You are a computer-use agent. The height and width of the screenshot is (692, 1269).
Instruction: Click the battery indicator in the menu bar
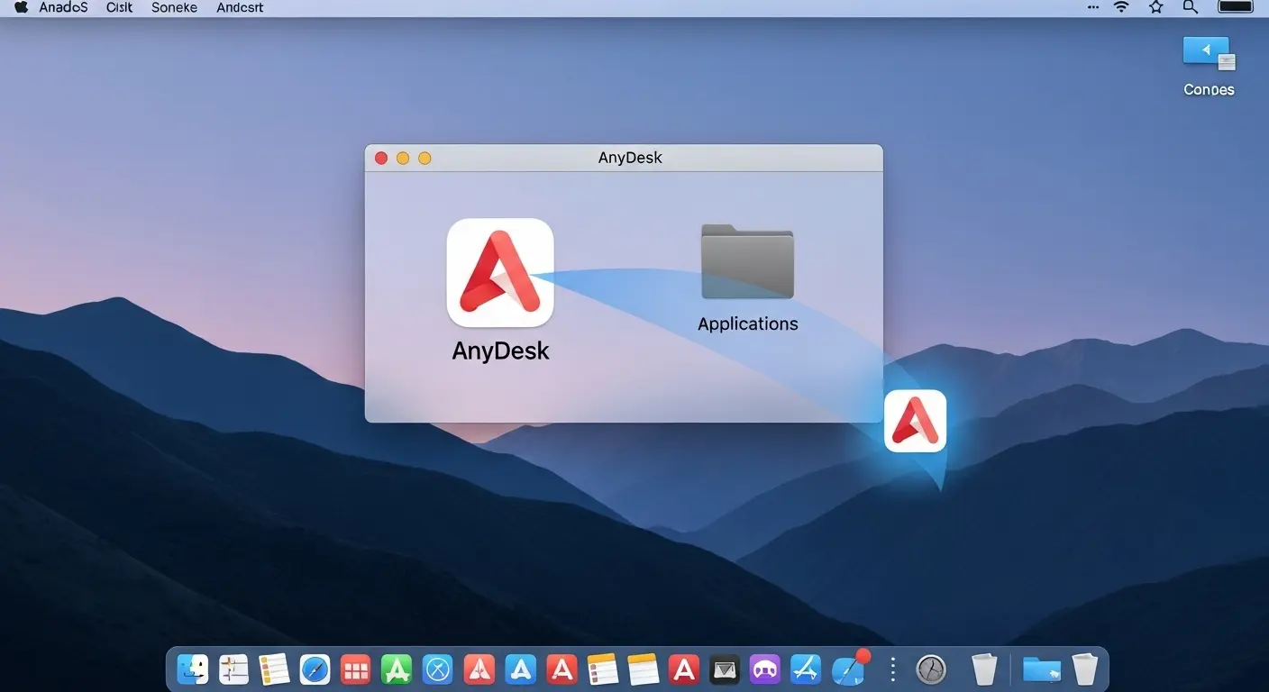coord(1236,6)
